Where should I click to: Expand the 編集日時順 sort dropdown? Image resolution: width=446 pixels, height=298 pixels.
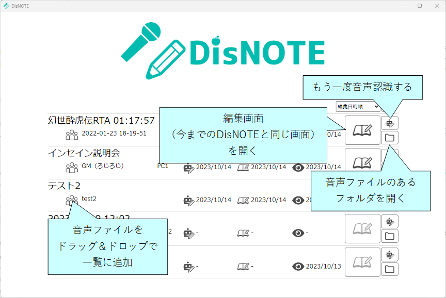tap(358, 107)
